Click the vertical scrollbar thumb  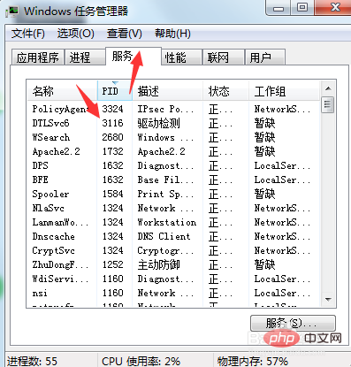(x=328, y=104)
